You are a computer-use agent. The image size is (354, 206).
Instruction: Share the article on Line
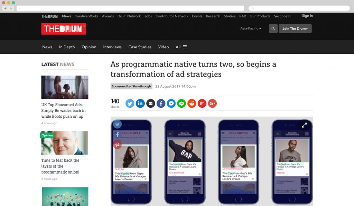[x=181, y=103]
